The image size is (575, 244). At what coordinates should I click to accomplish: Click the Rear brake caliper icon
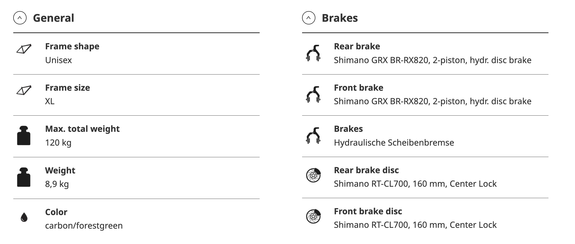click(313, 53)
